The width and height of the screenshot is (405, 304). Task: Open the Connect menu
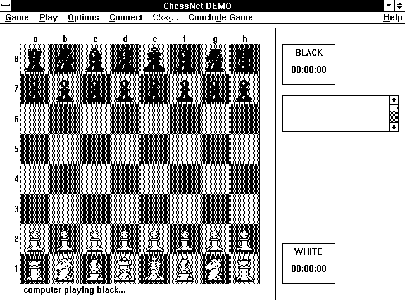[x=126, y=18]
